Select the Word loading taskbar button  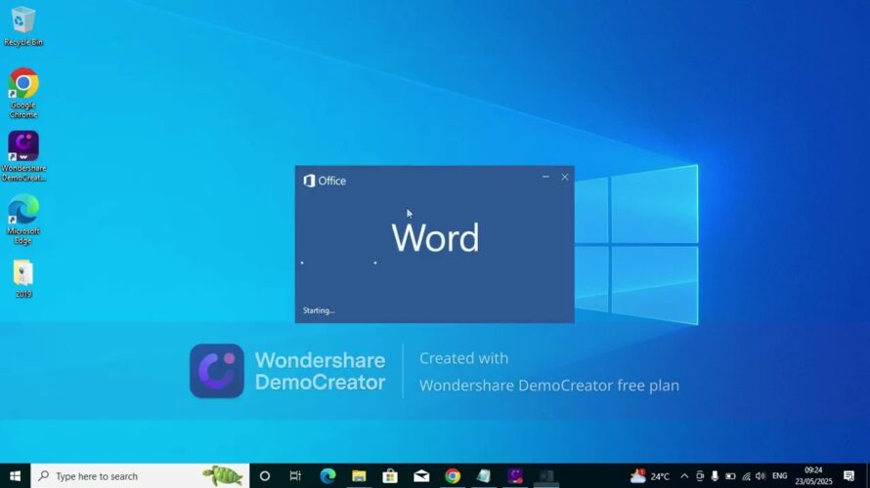[x=546, y=476]
